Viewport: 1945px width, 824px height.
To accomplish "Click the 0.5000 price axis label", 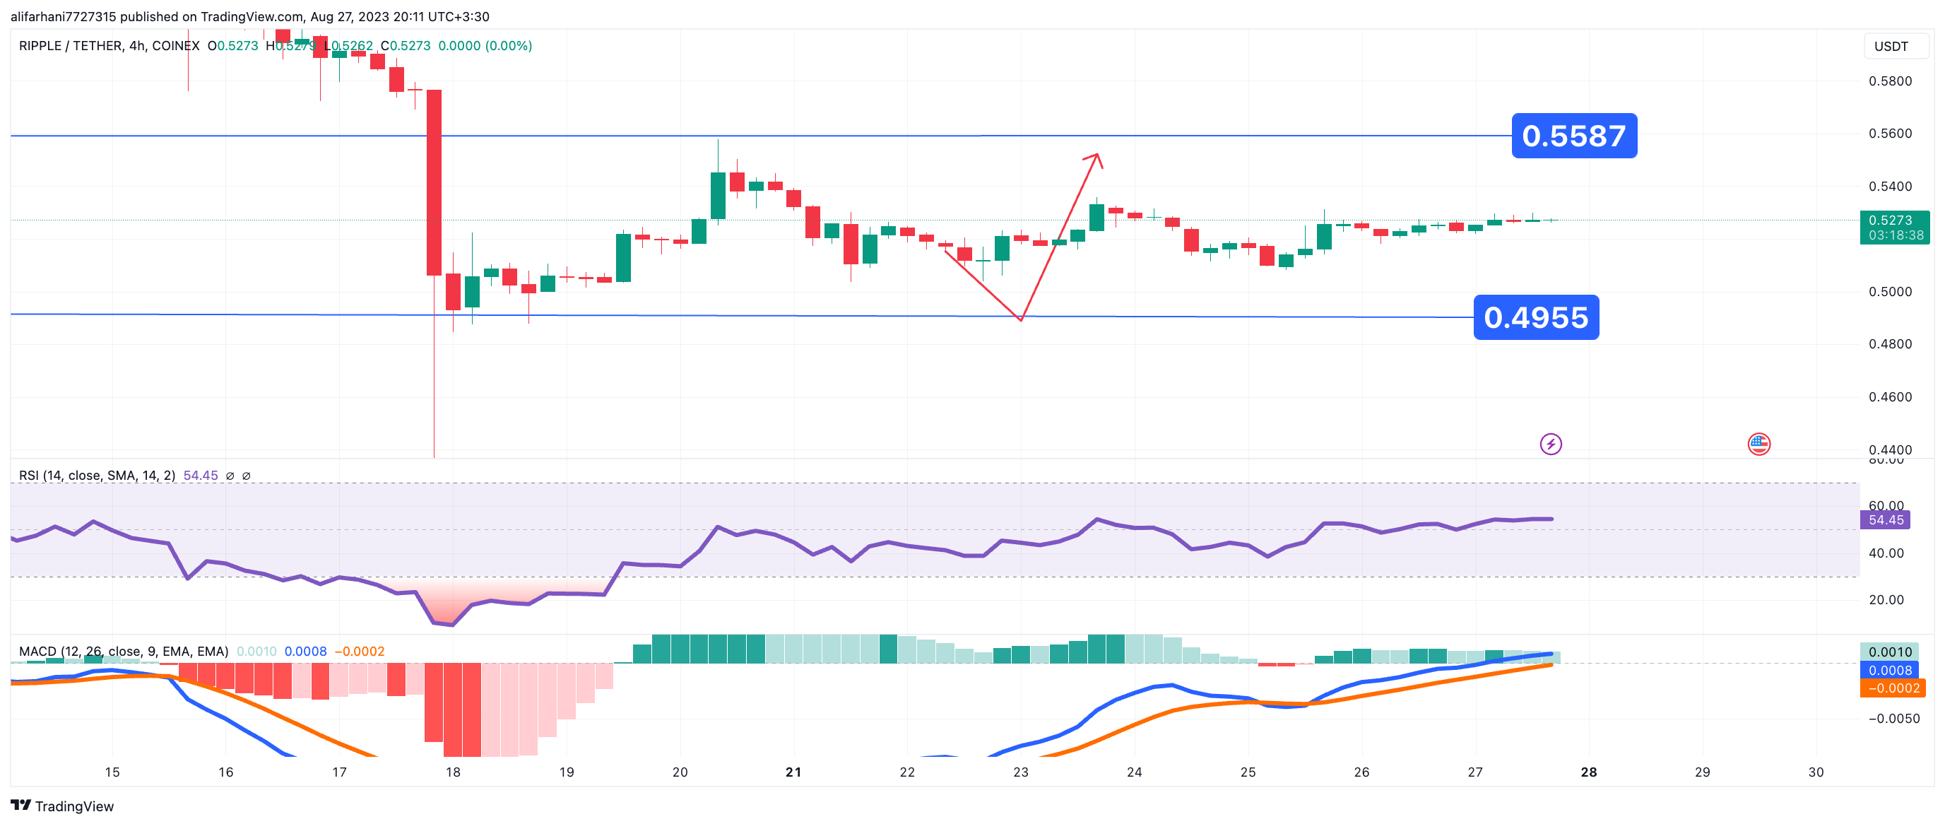I will (1890, 292).
